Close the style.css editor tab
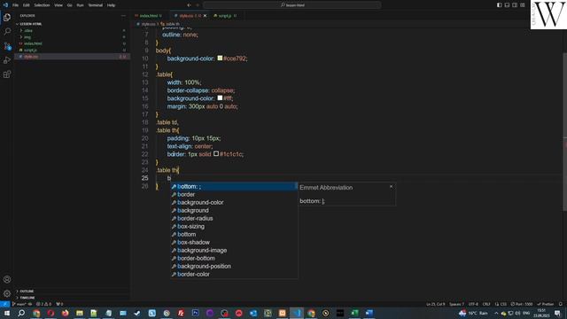567x319 pixels. (x=205, y=16)
